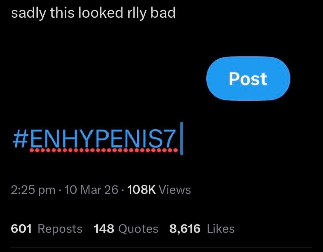The height and width of the screenshot is (252, 323).
Task: View the 8,616 Likes list
Action: pyautogui.click(x=202, y=229)
